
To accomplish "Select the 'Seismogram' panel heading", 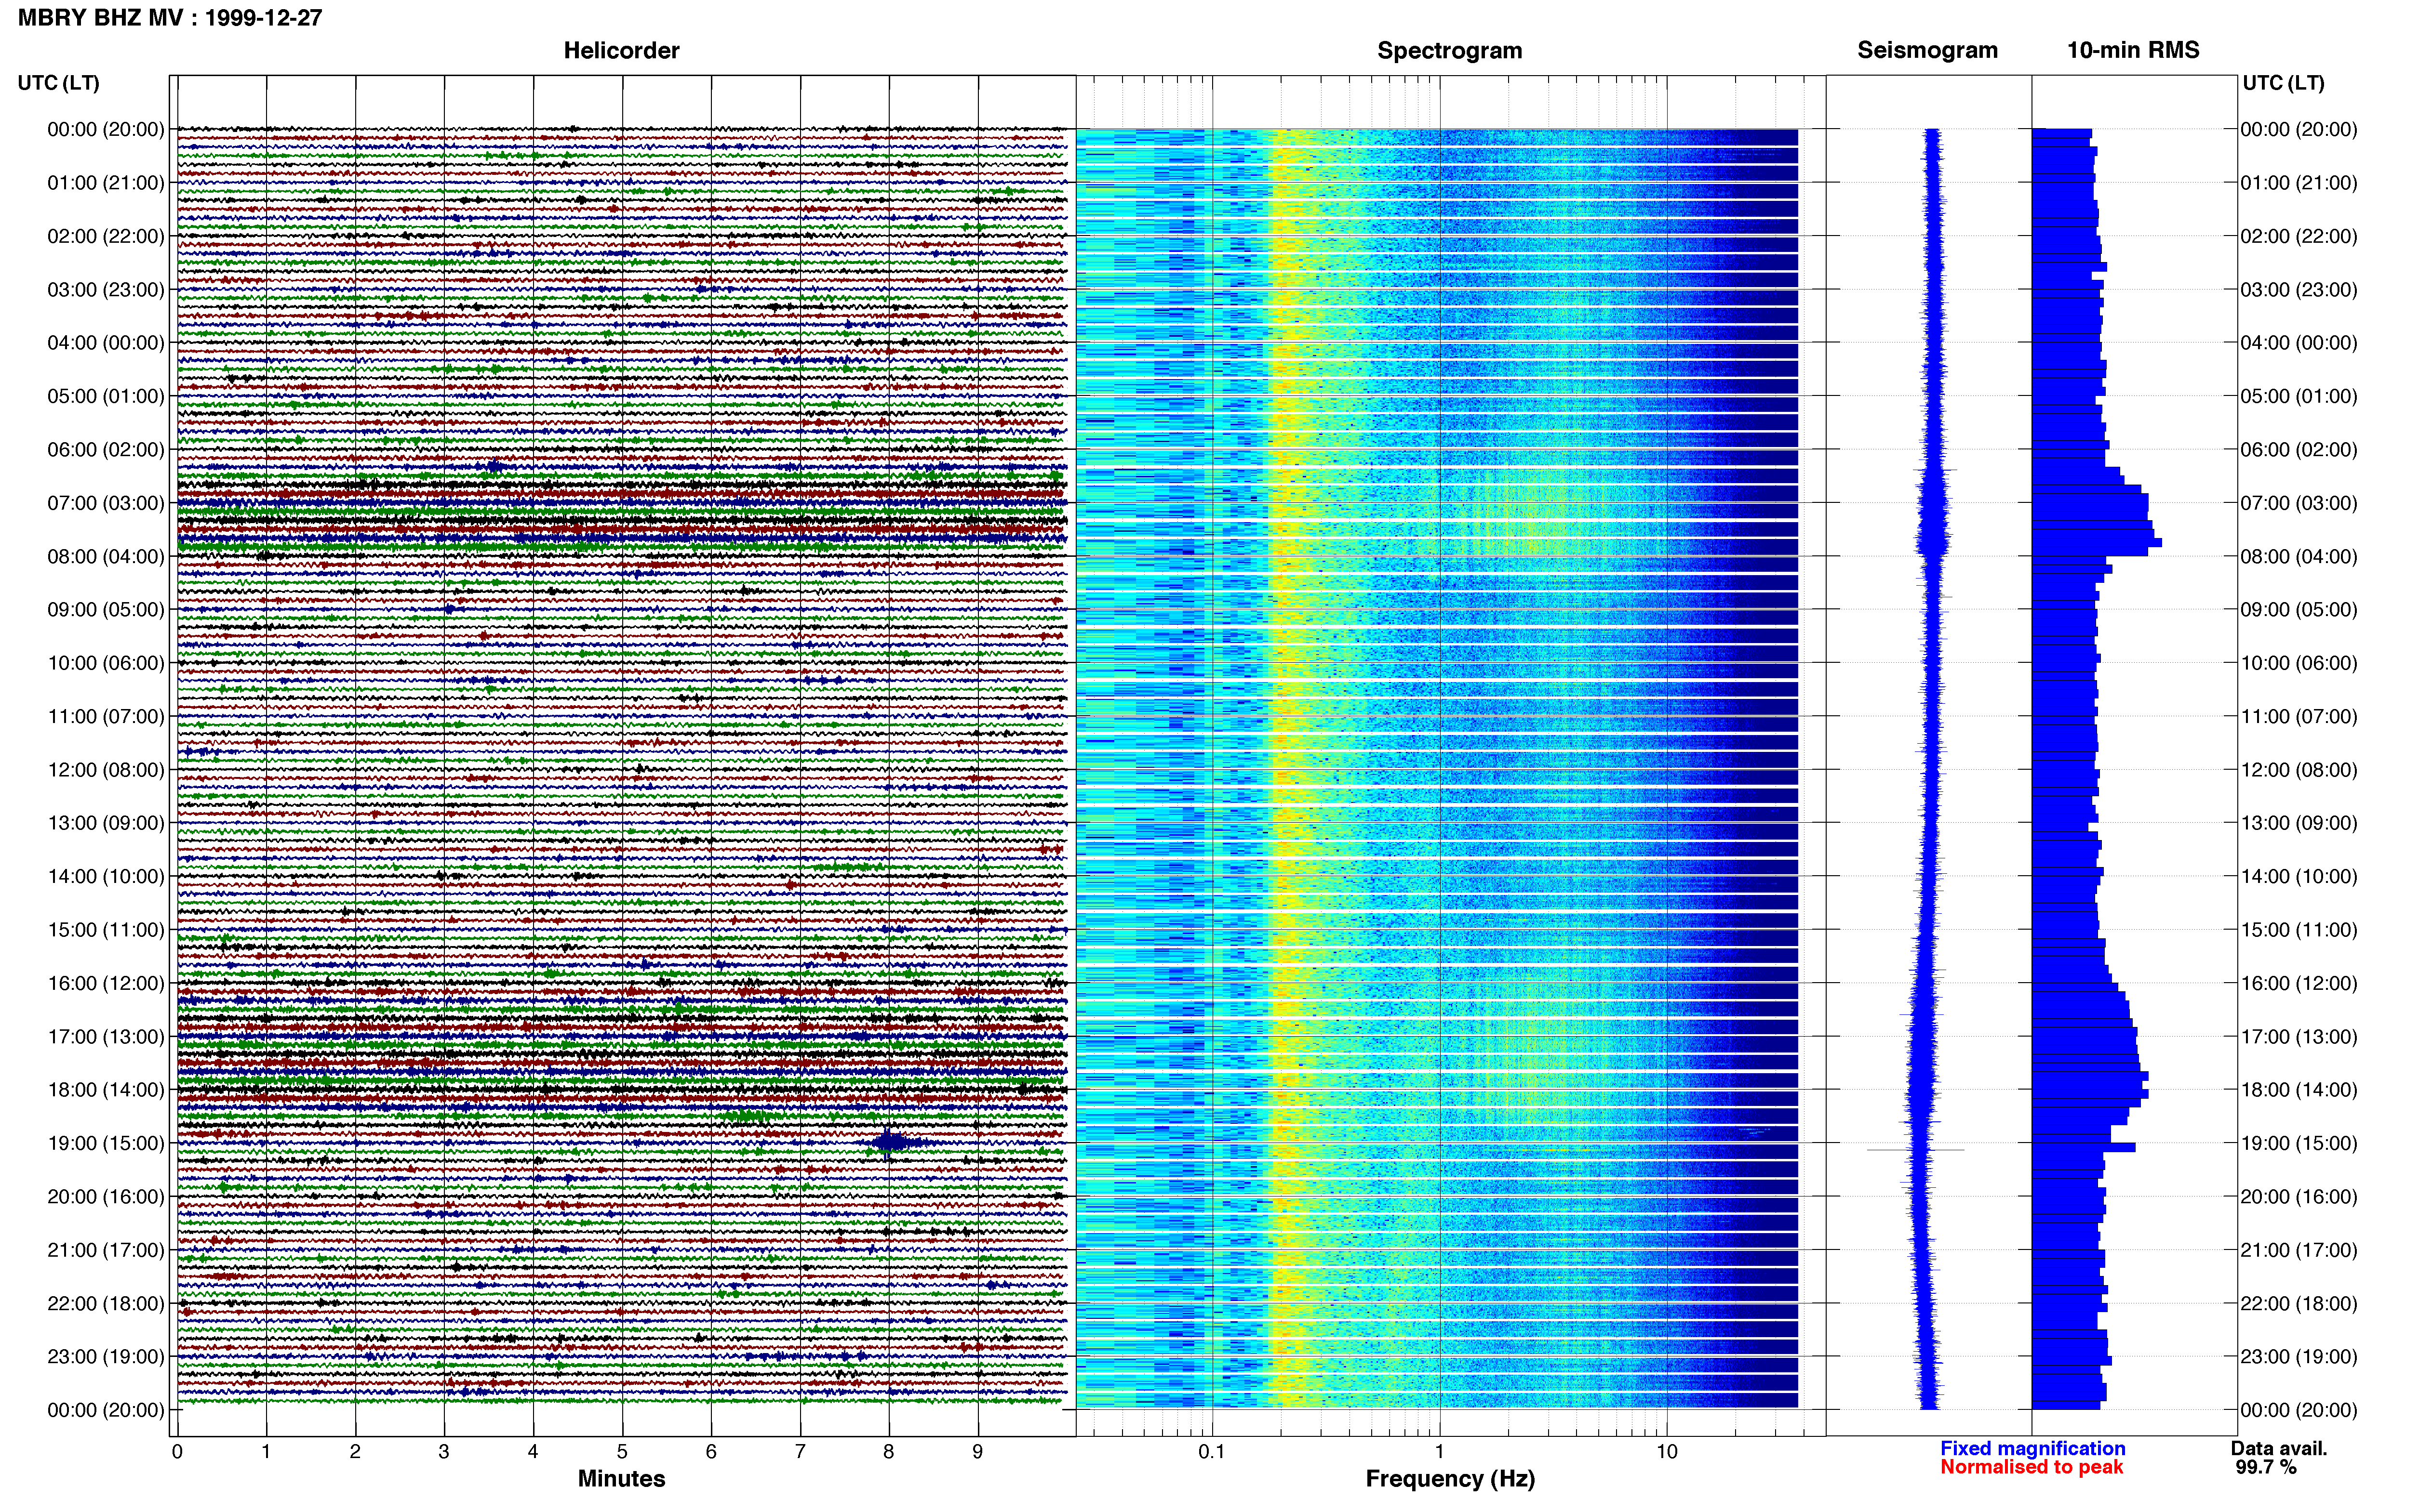I will point(1927,50).
